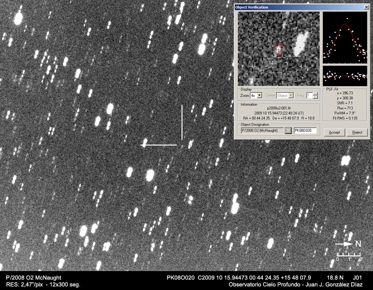Viewport: 373px width, 290px height.
Task: Click the arcminute scale bar
Action: pyautogui.click(x=349, y=255)
